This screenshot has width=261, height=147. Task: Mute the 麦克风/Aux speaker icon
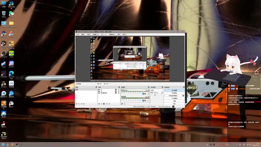click(x=145, y=94)
